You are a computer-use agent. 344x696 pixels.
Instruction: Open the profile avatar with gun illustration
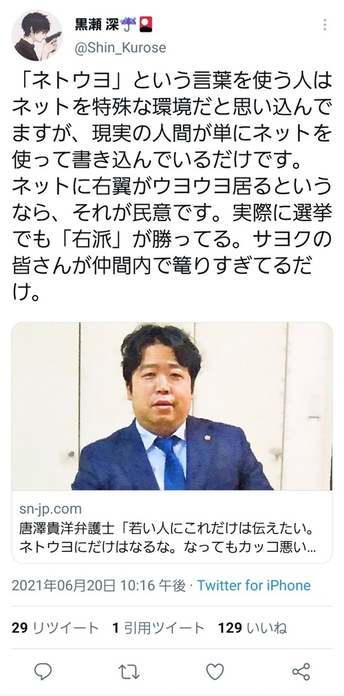tap(37, 36)
